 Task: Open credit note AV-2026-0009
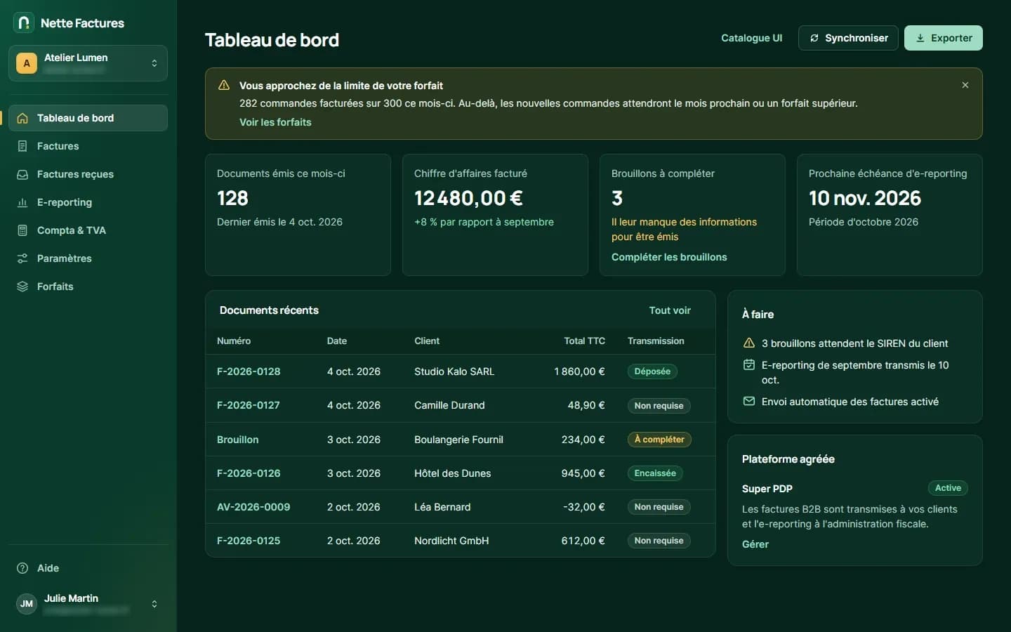253,507
